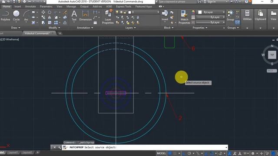
Task: Open the Insert ribbon tab
Action: pos(17,6)
